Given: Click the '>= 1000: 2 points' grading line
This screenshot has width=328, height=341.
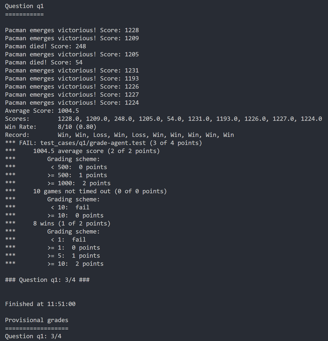Looking at the screenshot, I should pos(79,183).
